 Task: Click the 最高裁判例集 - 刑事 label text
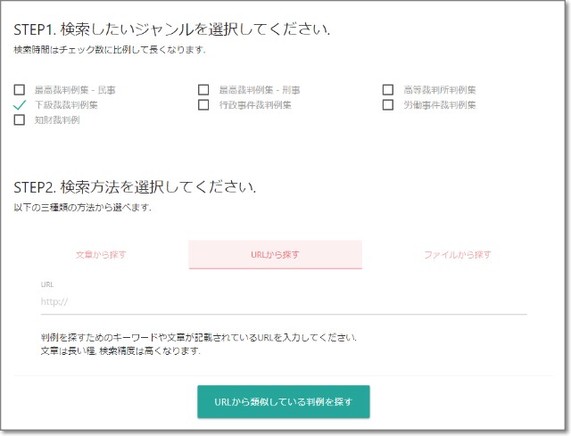260,90
